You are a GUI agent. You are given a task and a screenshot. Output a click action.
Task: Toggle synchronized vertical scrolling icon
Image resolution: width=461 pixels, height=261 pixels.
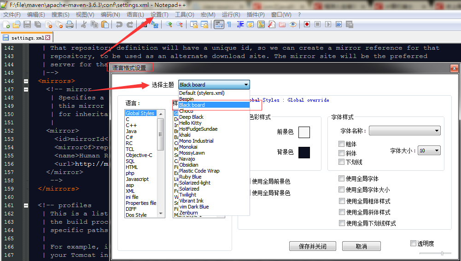pyautogui.click(x=193, y=25)
